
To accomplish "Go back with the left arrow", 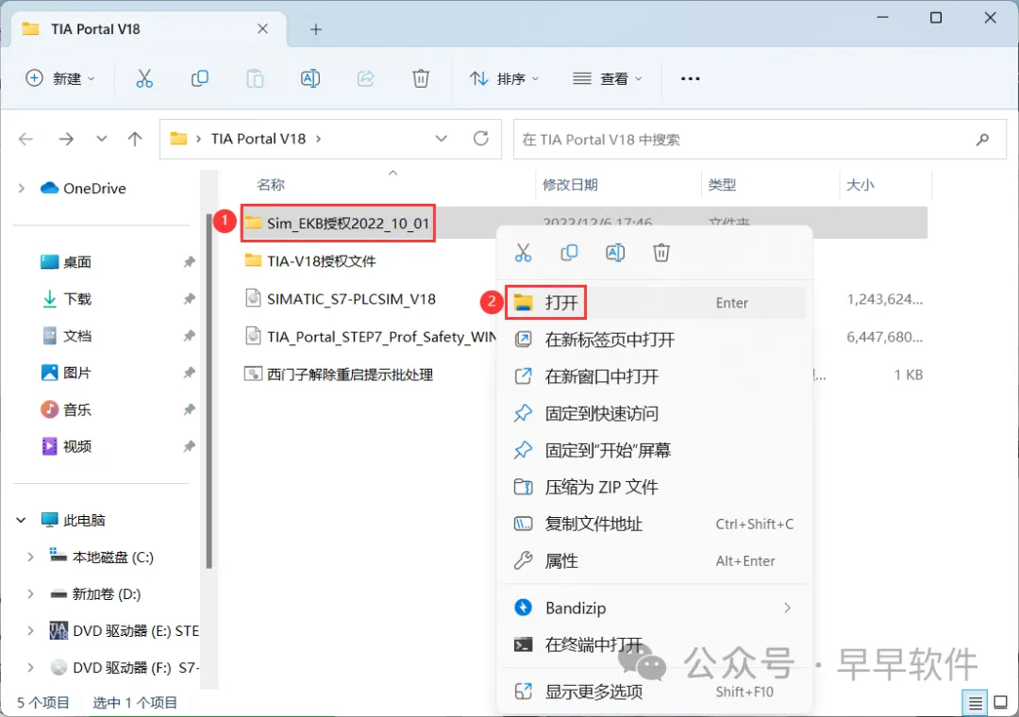I will [x=26, y=139].
